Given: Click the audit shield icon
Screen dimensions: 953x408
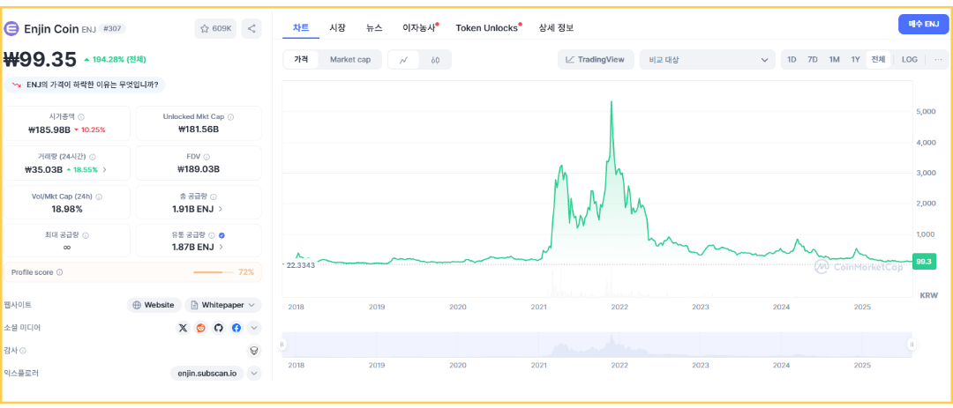Looking at the screenshot, I should [x=254, y=351].
